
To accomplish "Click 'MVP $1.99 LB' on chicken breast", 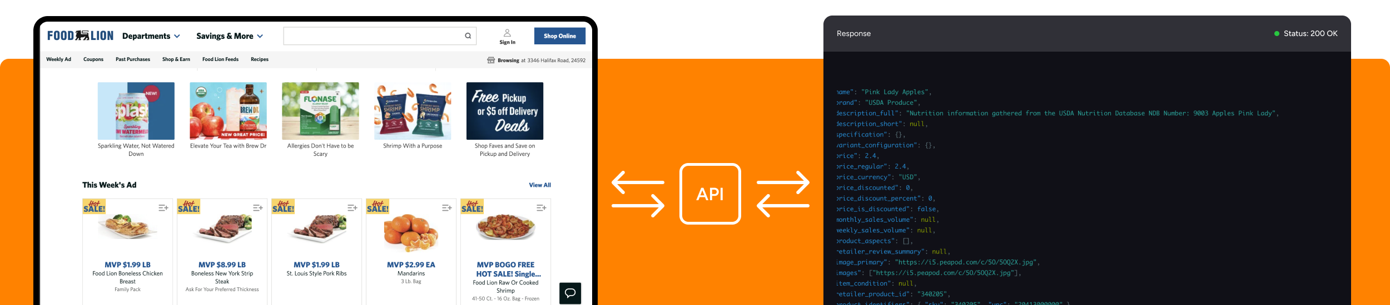I will pos(127,265).
